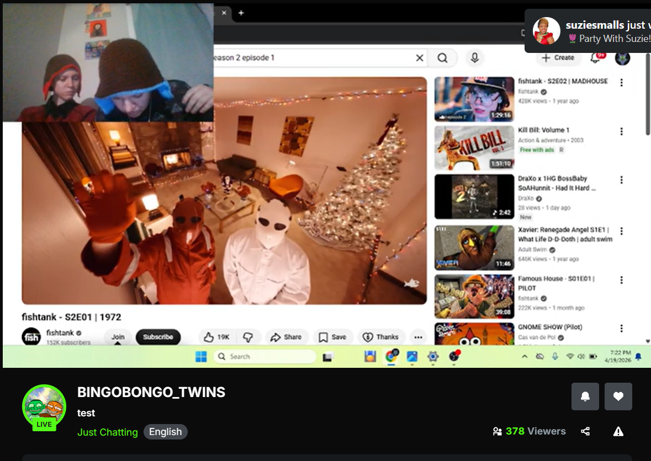Screen dimensions: 651x461
Task: Subscribe to the fishtank channel
Action: pos(158,336)
